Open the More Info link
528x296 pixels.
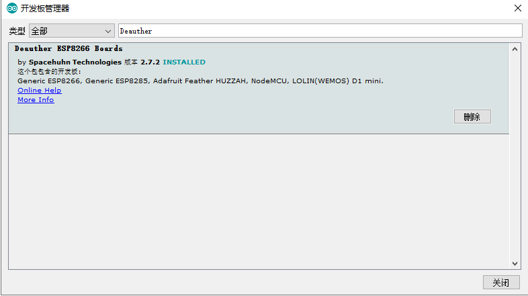coord(36,100)
